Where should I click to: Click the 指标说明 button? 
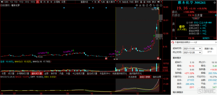(x=157, y=77)
